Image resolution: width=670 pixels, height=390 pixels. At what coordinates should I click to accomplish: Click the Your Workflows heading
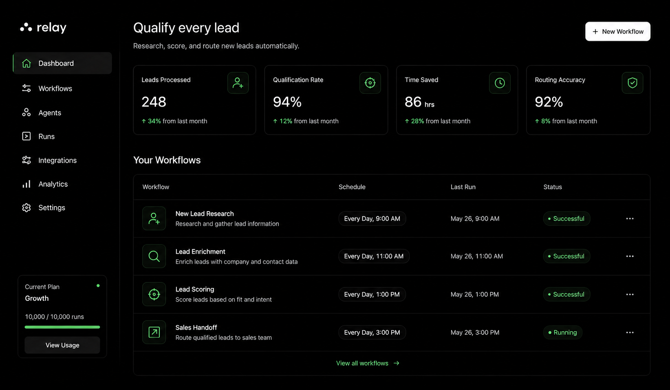[x=167, y=160]
